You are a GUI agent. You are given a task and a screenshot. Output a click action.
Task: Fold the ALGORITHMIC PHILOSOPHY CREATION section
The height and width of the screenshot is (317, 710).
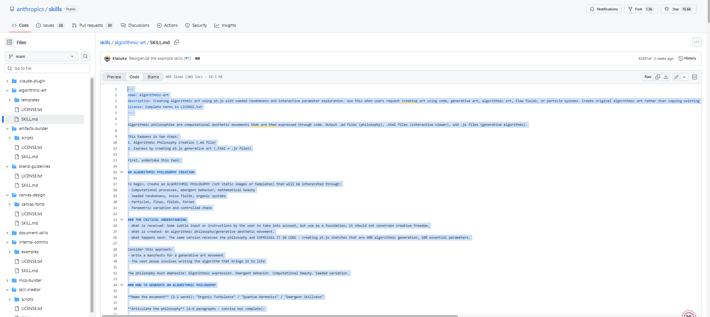(122, 172)
